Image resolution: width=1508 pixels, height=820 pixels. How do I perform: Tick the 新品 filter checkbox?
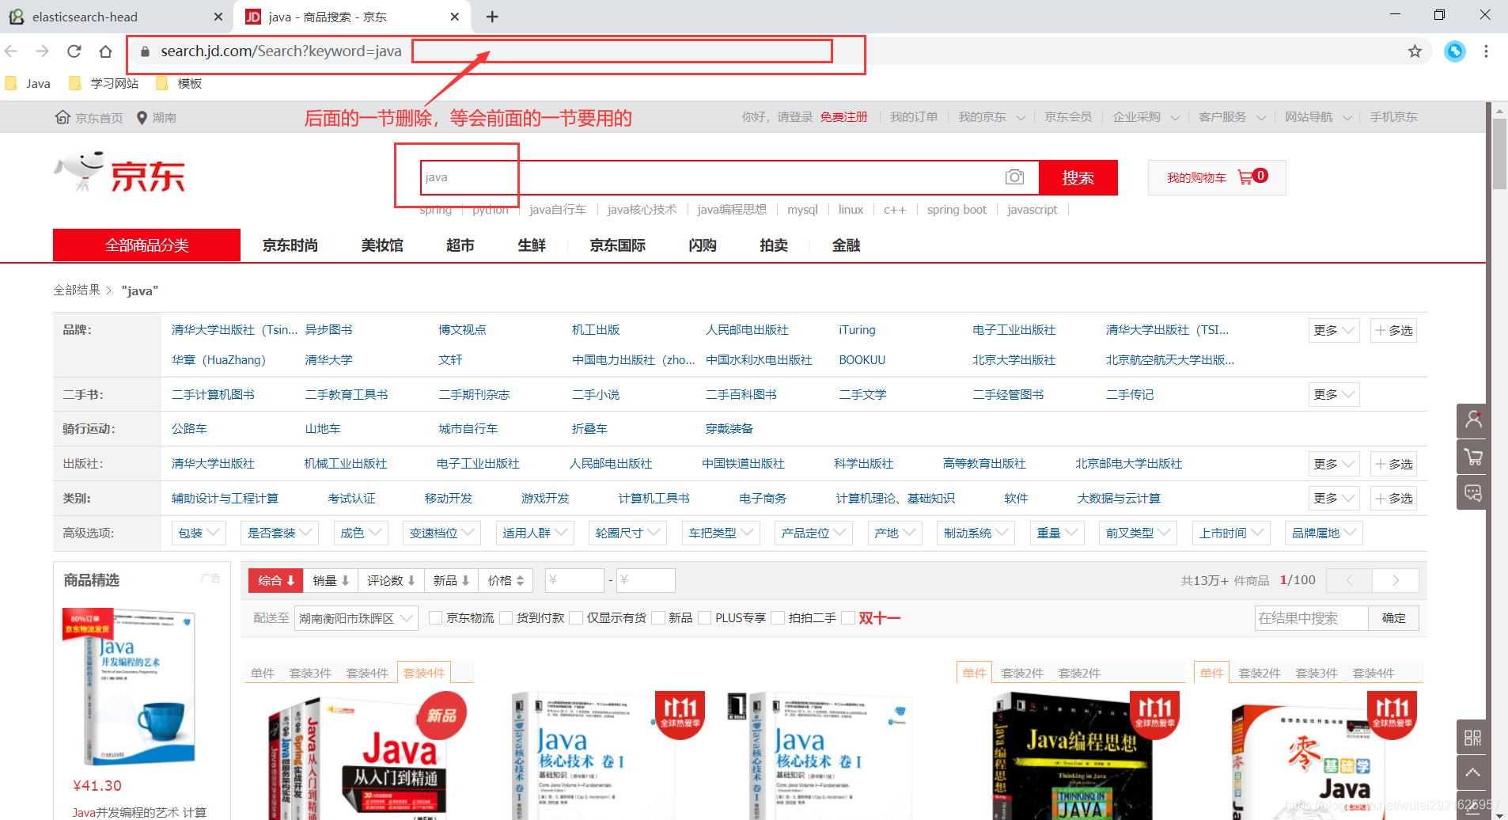(657, 617)
